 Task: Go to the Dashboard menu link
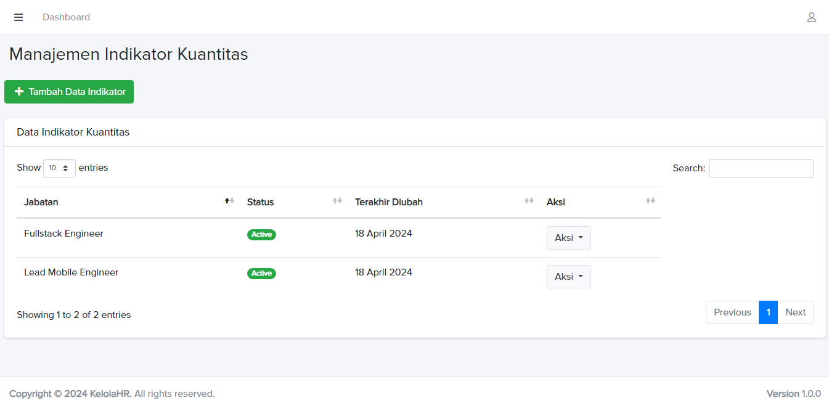[66, 17]
